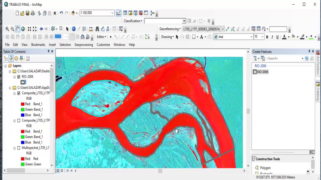Undo the last action
The width and height of the screenshot is (321, 180).
pos(61,13)
